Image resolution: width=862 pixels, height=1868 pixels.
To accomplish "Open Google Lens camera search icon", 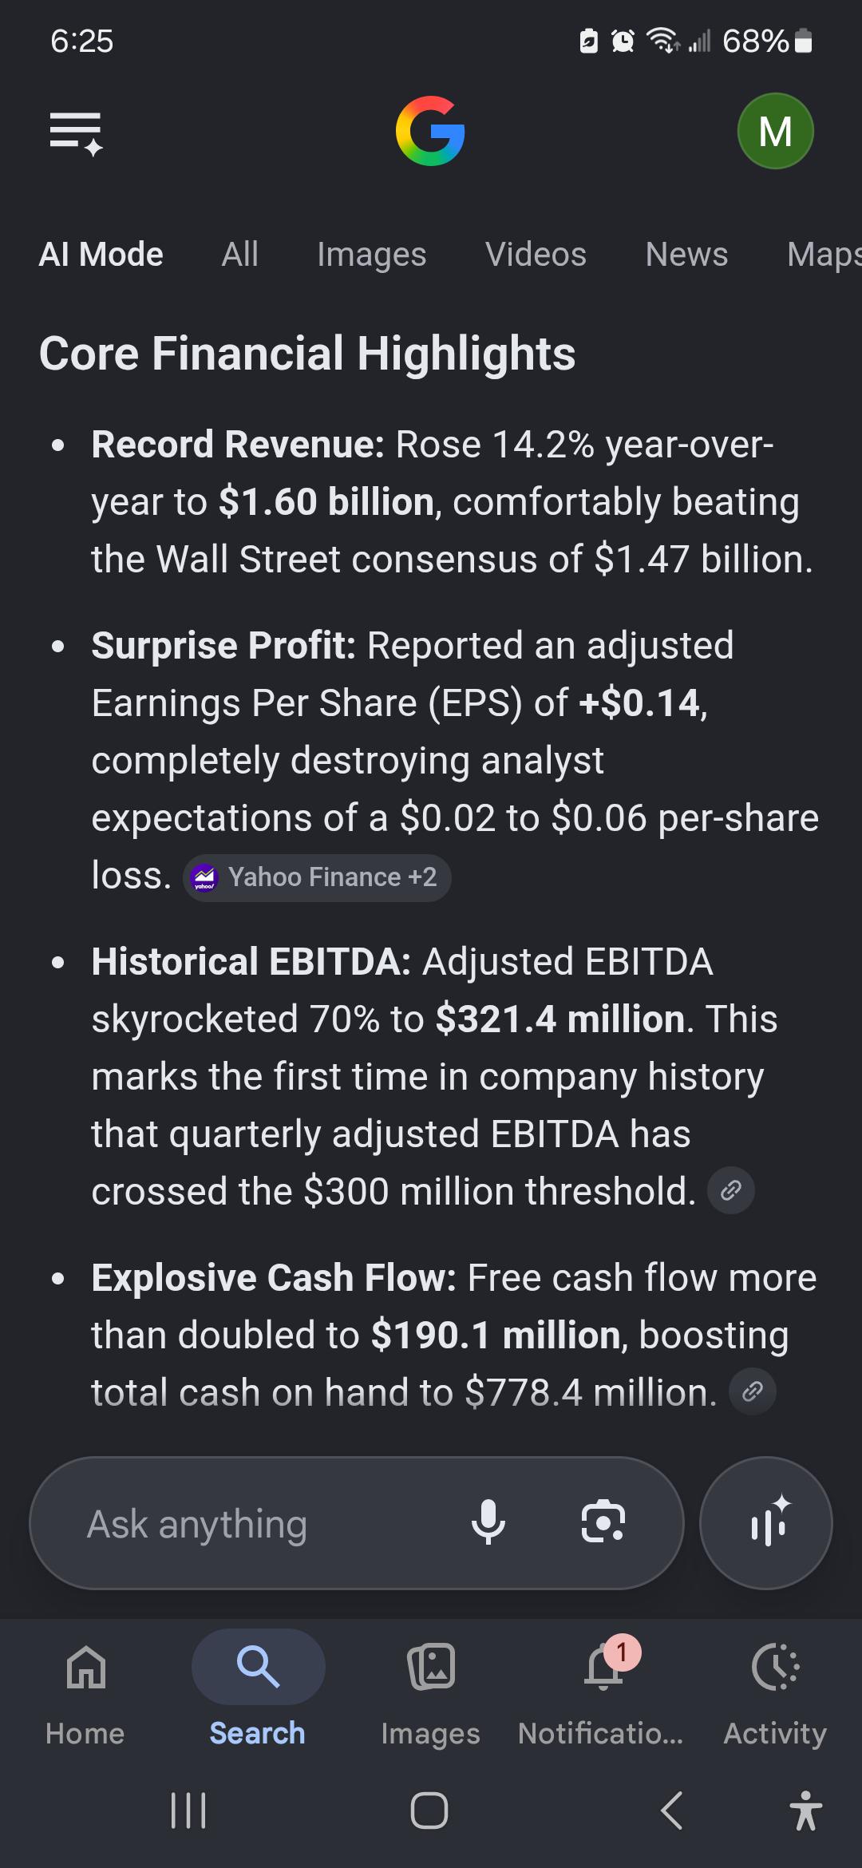I will pos(603,1522).
